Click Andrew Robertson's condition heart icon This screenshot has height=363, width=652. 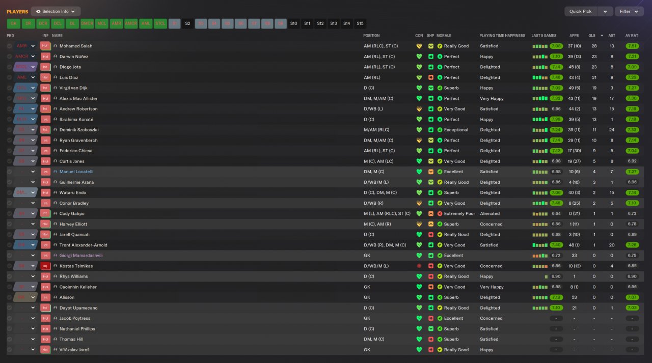[419, 109]
